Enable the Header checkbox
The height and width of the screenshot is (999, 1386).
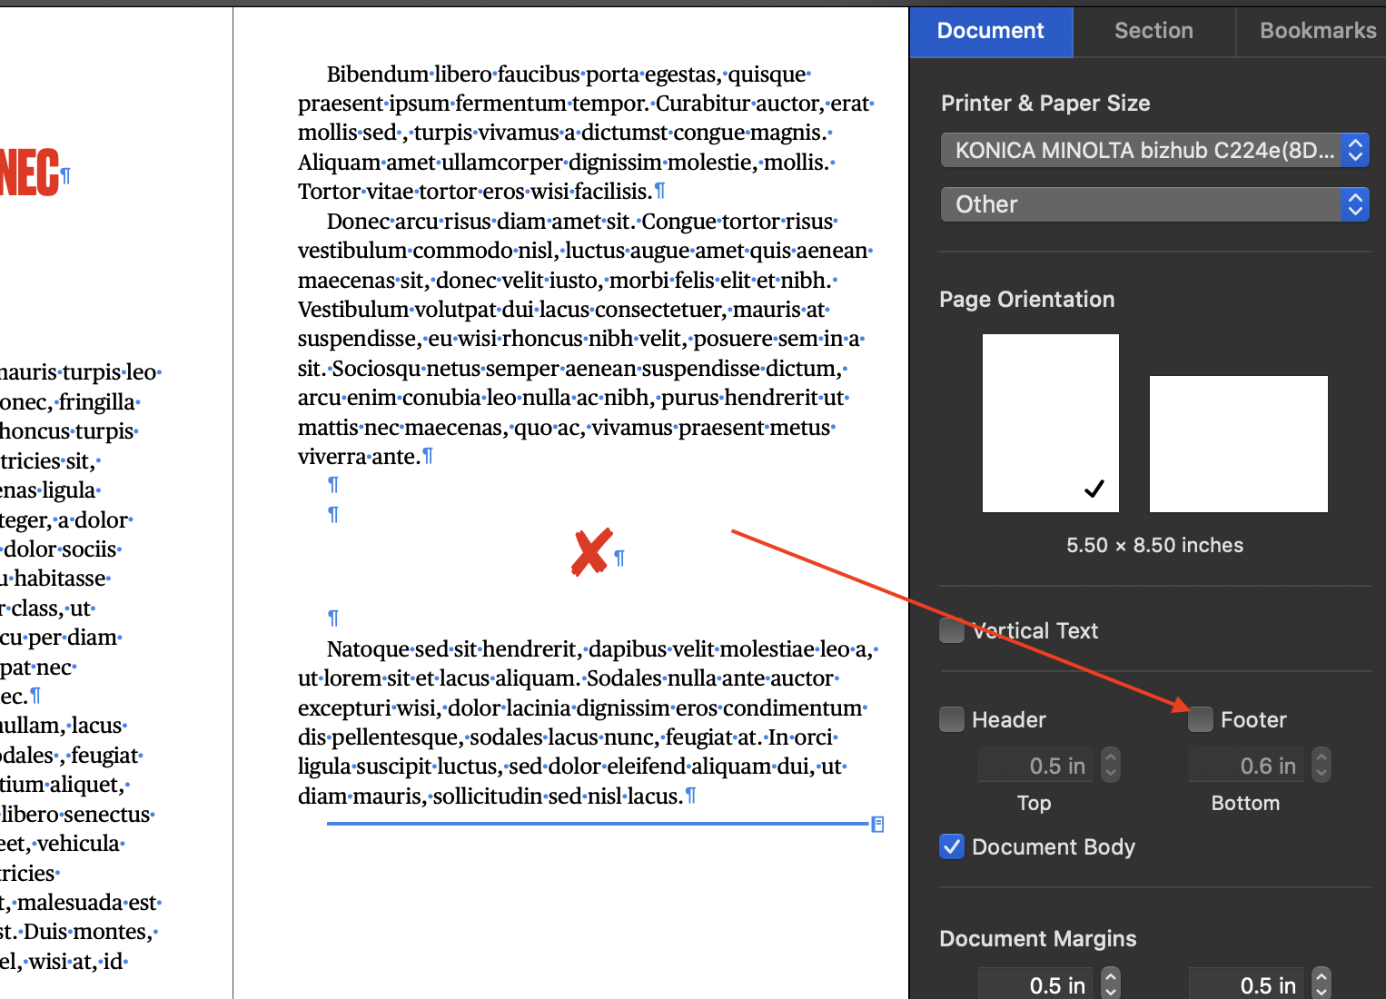click(952, 719)
